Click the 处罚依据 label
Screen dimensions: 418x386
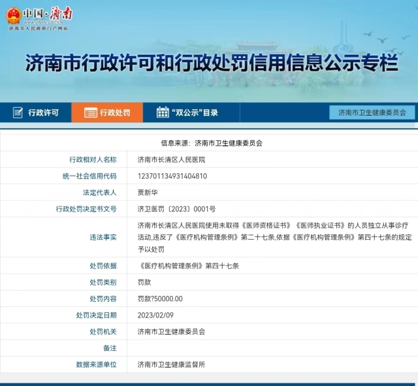tap(103, 266)
